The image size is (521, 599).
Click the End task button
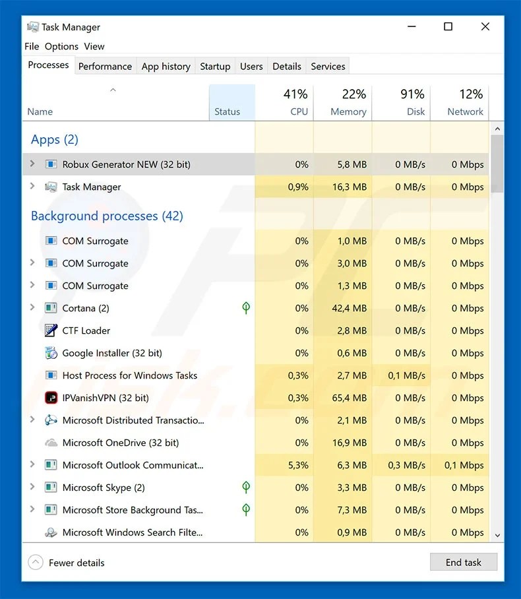(x=464, y=562)
